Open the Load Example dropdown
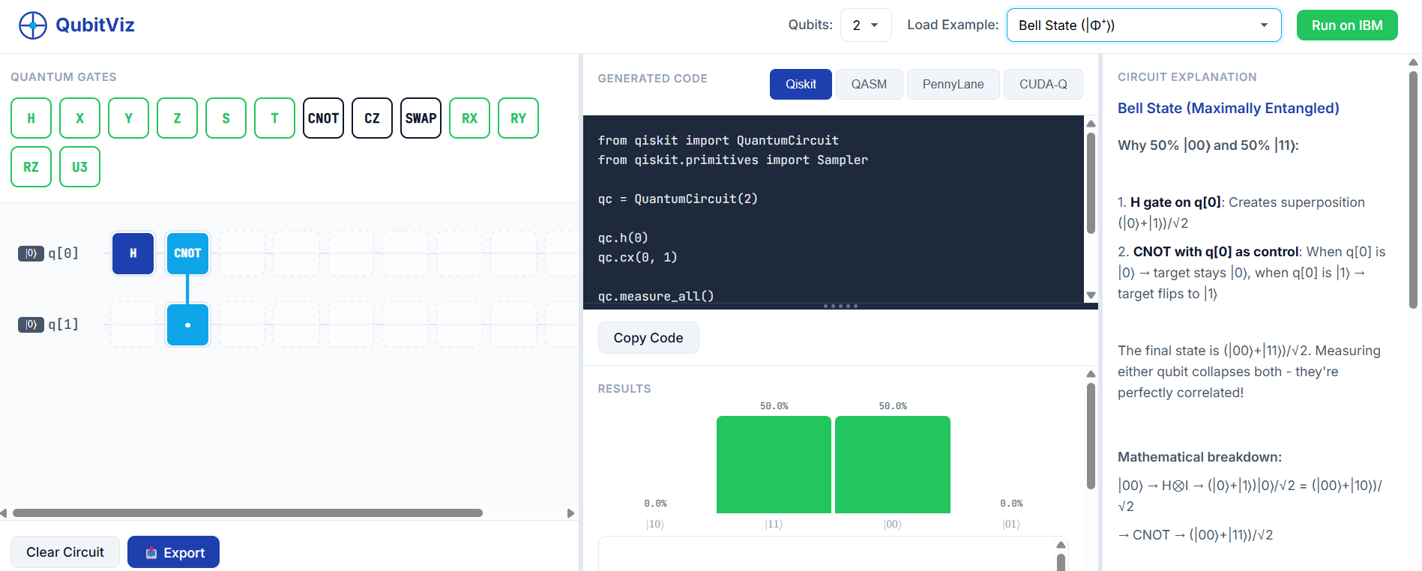 (1144, 25)
